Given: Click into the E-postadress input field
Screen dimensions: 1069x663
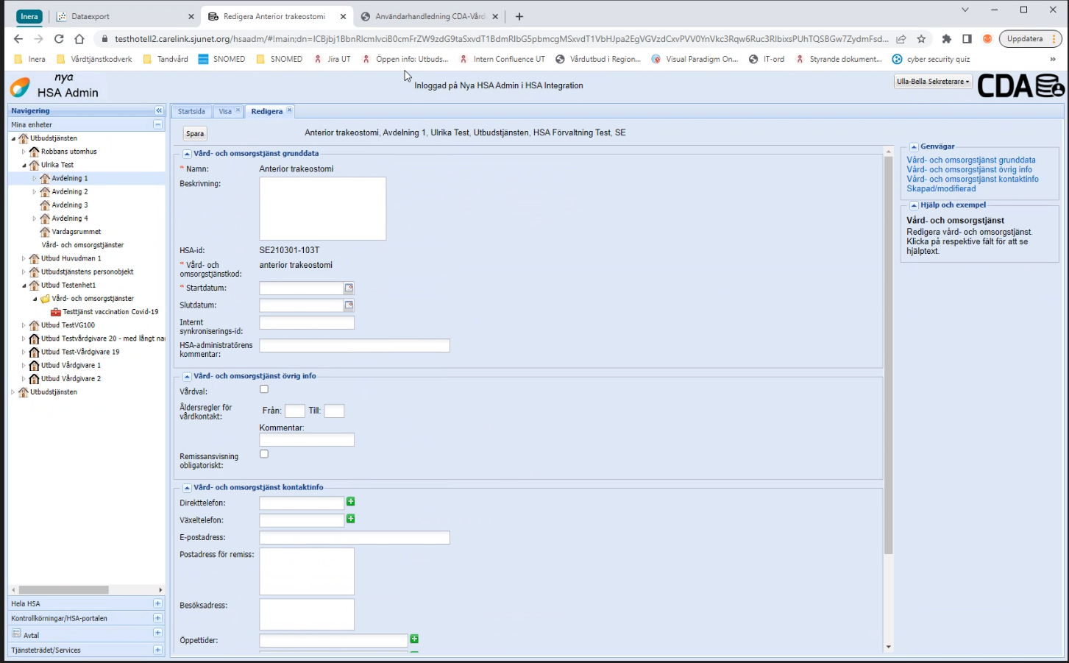Looking at the screenshot, I should click(x=354, y=538).
